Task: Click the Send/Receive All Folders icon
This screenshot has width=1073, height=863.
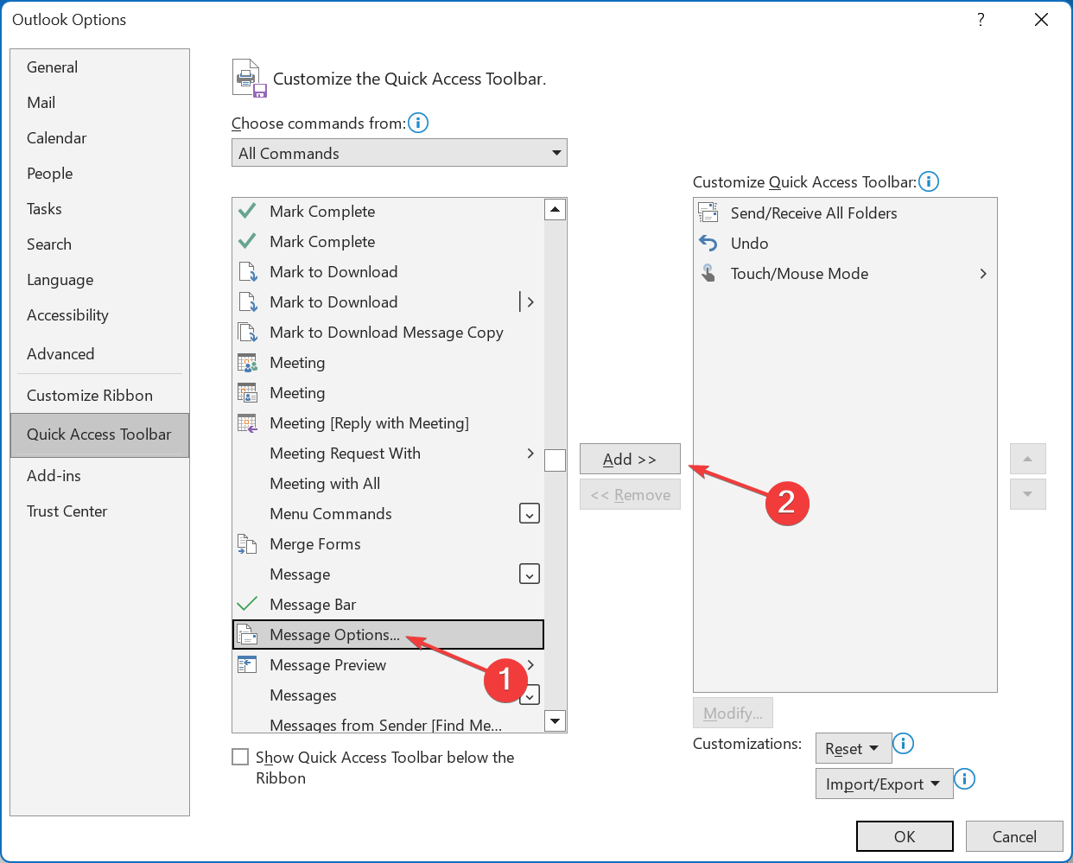Action: tap(708, 213)
